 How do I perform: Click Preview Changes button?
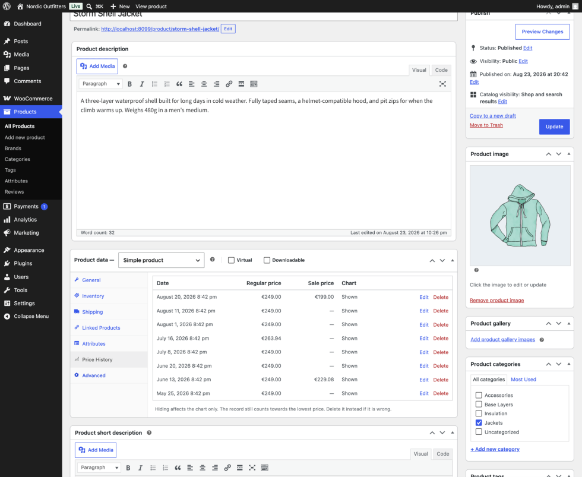[542, 31]
